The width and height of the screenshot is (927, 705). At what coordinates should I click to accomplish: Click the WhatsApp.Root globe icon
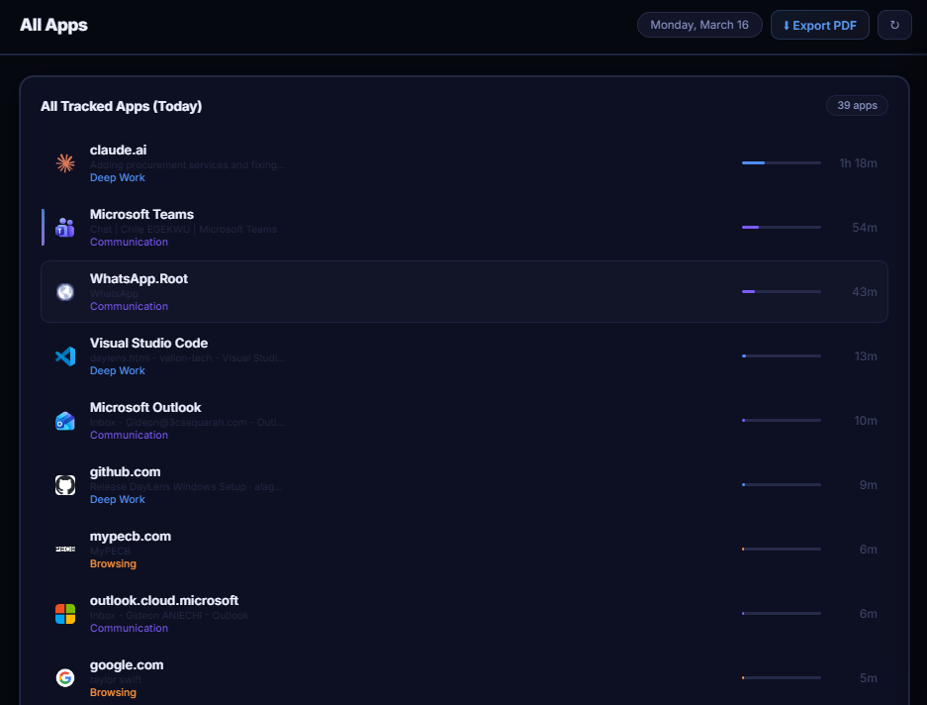click(65, 292)
